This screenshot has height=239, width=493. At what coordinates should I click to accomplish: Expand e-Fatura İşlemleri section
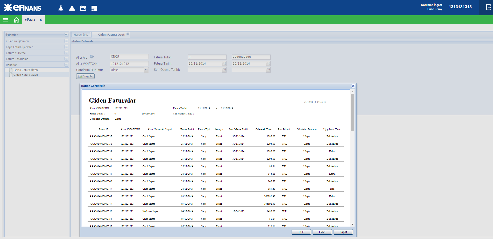tap(66, 41)
